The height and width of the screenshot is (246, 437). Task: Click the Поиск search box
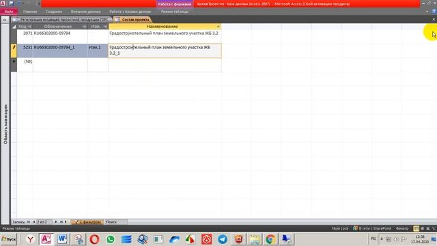tap(116, 222)
